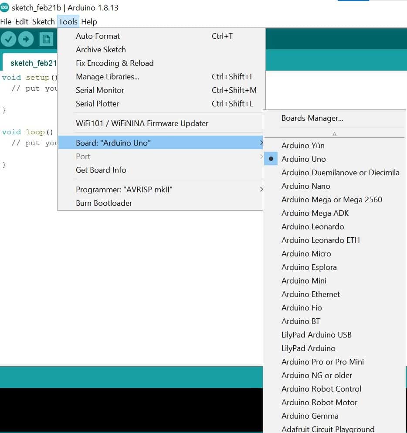The image size is (407, 433).
Task: Select Arduino Duemilanove or Diecimila board
Action: (334, 172)
